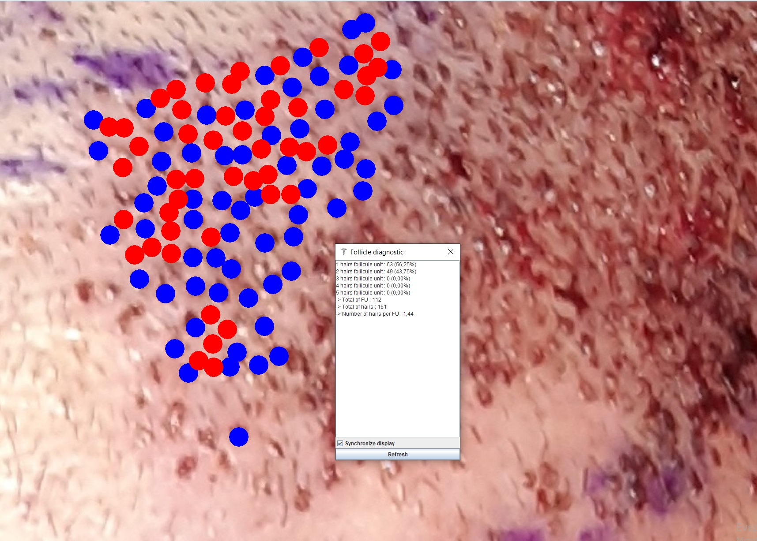Click the Follicle diagnostic title bar text
The width and height of the screenshot is (757, 541).
click(x=377, y=252)
